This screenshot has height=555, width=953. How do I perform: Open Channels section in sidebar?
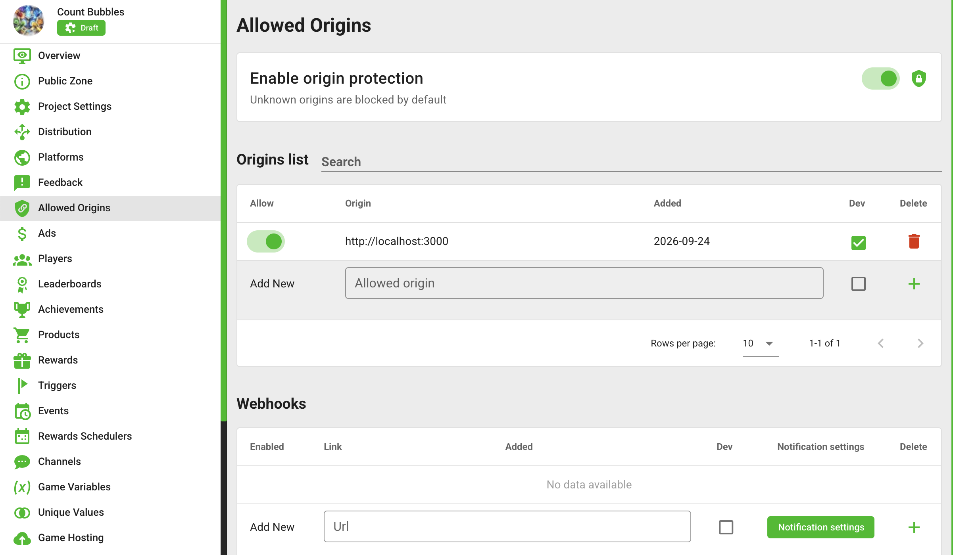point(110,462)
